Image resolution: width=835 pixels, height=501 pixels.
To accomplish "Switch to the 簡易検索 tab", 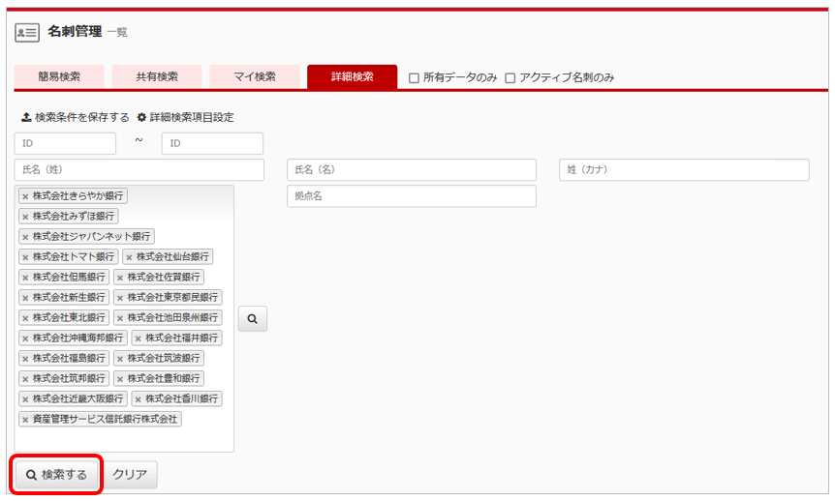I will pyautogui.click(x=59, y=76).
